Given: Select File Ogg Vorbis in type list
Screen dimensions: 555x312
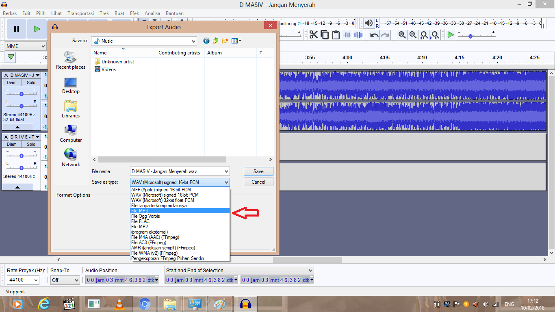Looking at the screenshot, I should pos(180,216).
